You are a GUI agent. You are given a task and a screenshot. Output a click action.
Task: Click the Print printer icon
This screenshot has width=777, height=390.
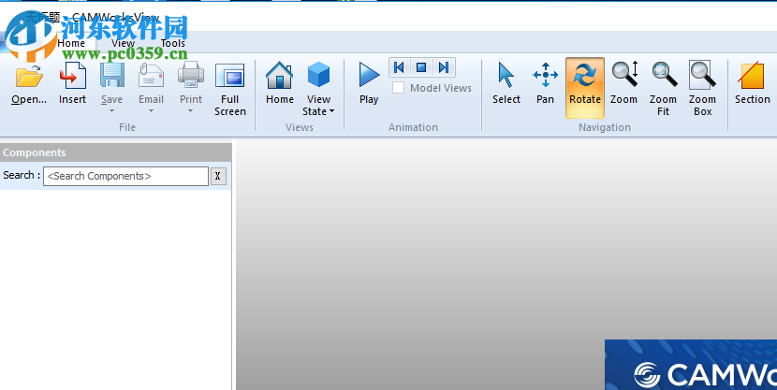tap(191, 75)
